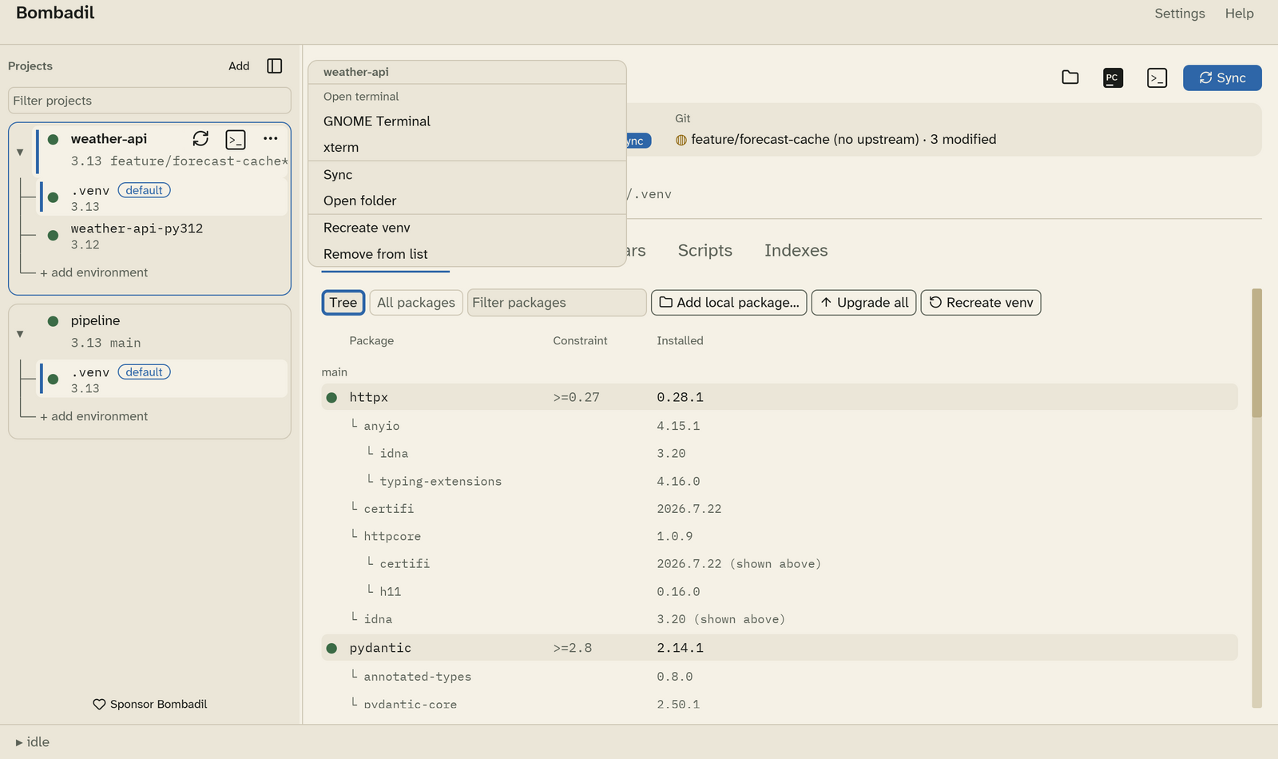Focus the Filter packages input
The width and height of the screenshot is (1278, 759).
click(x=557, y=303)
